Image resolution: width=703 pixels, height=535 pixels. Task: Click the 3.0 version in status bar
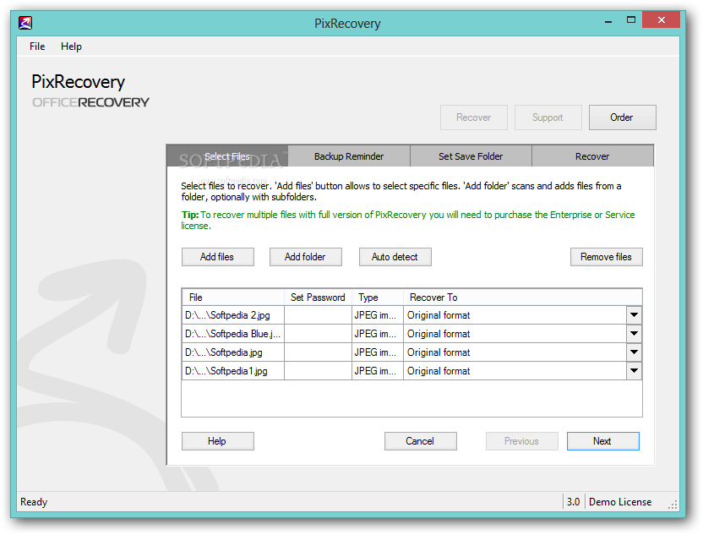pos(573,502)
